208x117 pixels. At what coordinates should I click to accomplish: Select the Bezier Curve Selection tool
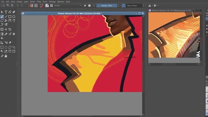[x=10, y=51]
